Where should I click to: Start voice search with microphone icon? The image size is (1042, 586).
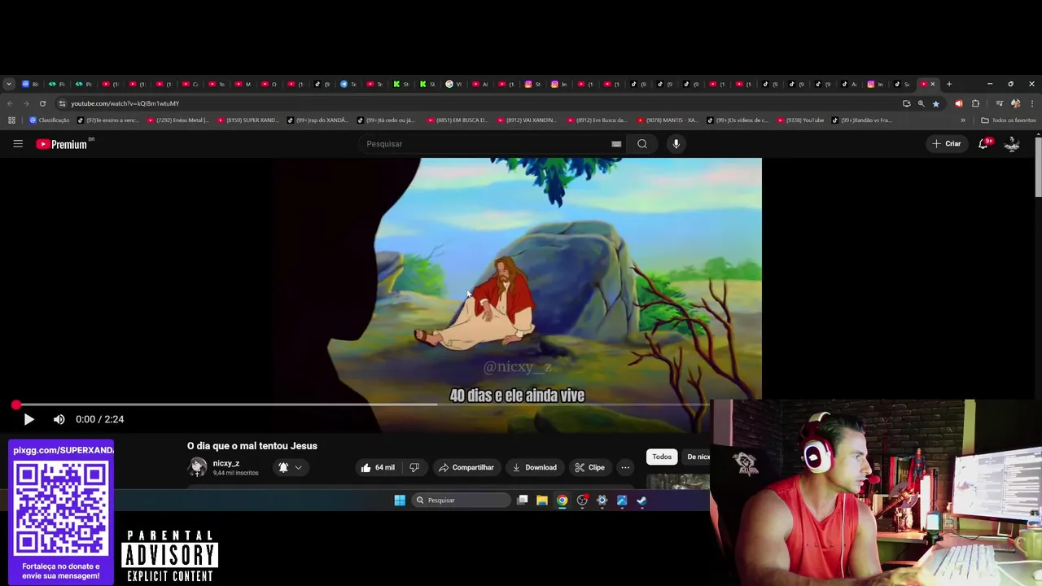[x=676, y=144]
